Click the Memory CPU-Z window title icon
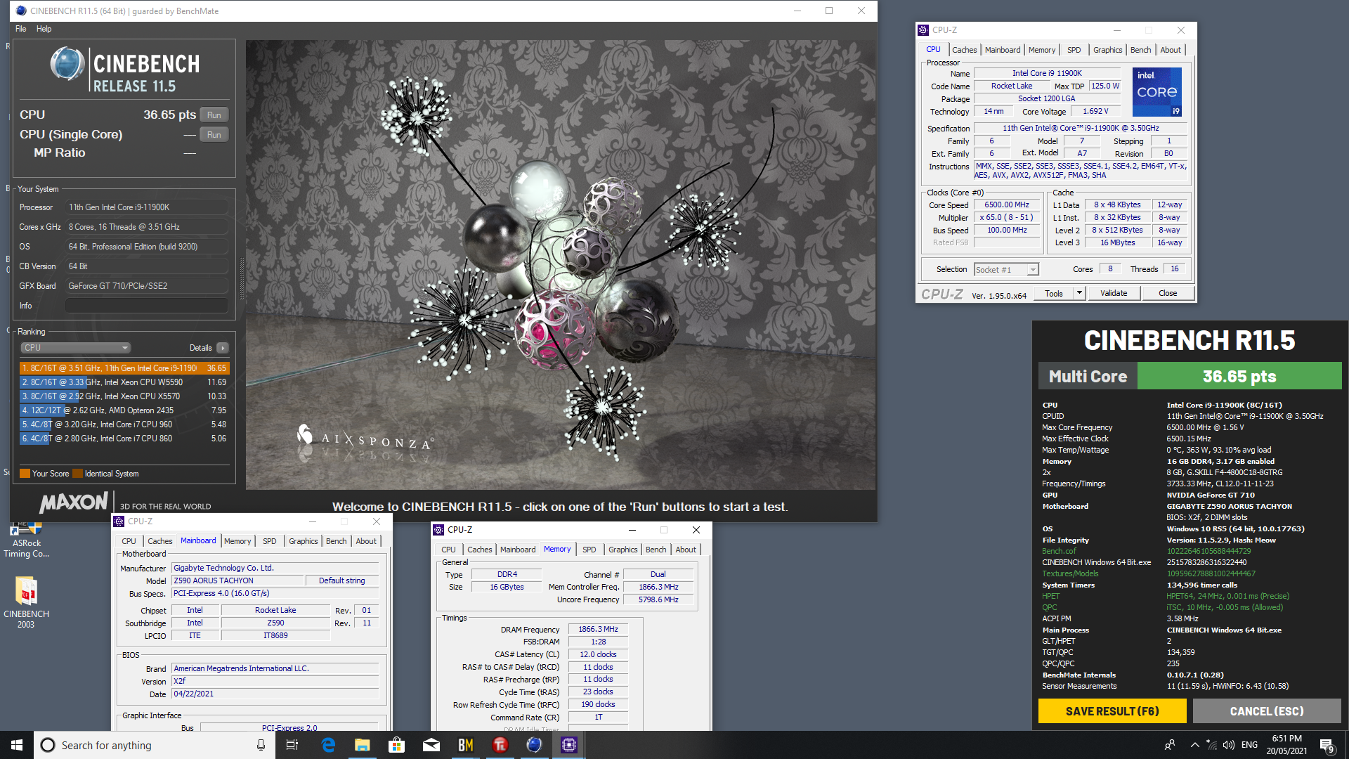 tap(438, 530)
